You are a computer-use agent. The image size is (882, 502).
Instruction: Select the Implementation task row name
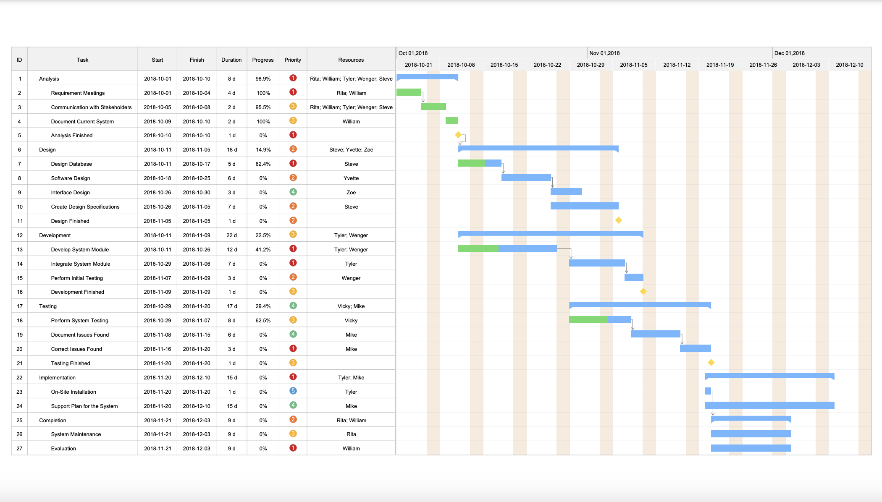pyautogui.click(x=58, y=377)
